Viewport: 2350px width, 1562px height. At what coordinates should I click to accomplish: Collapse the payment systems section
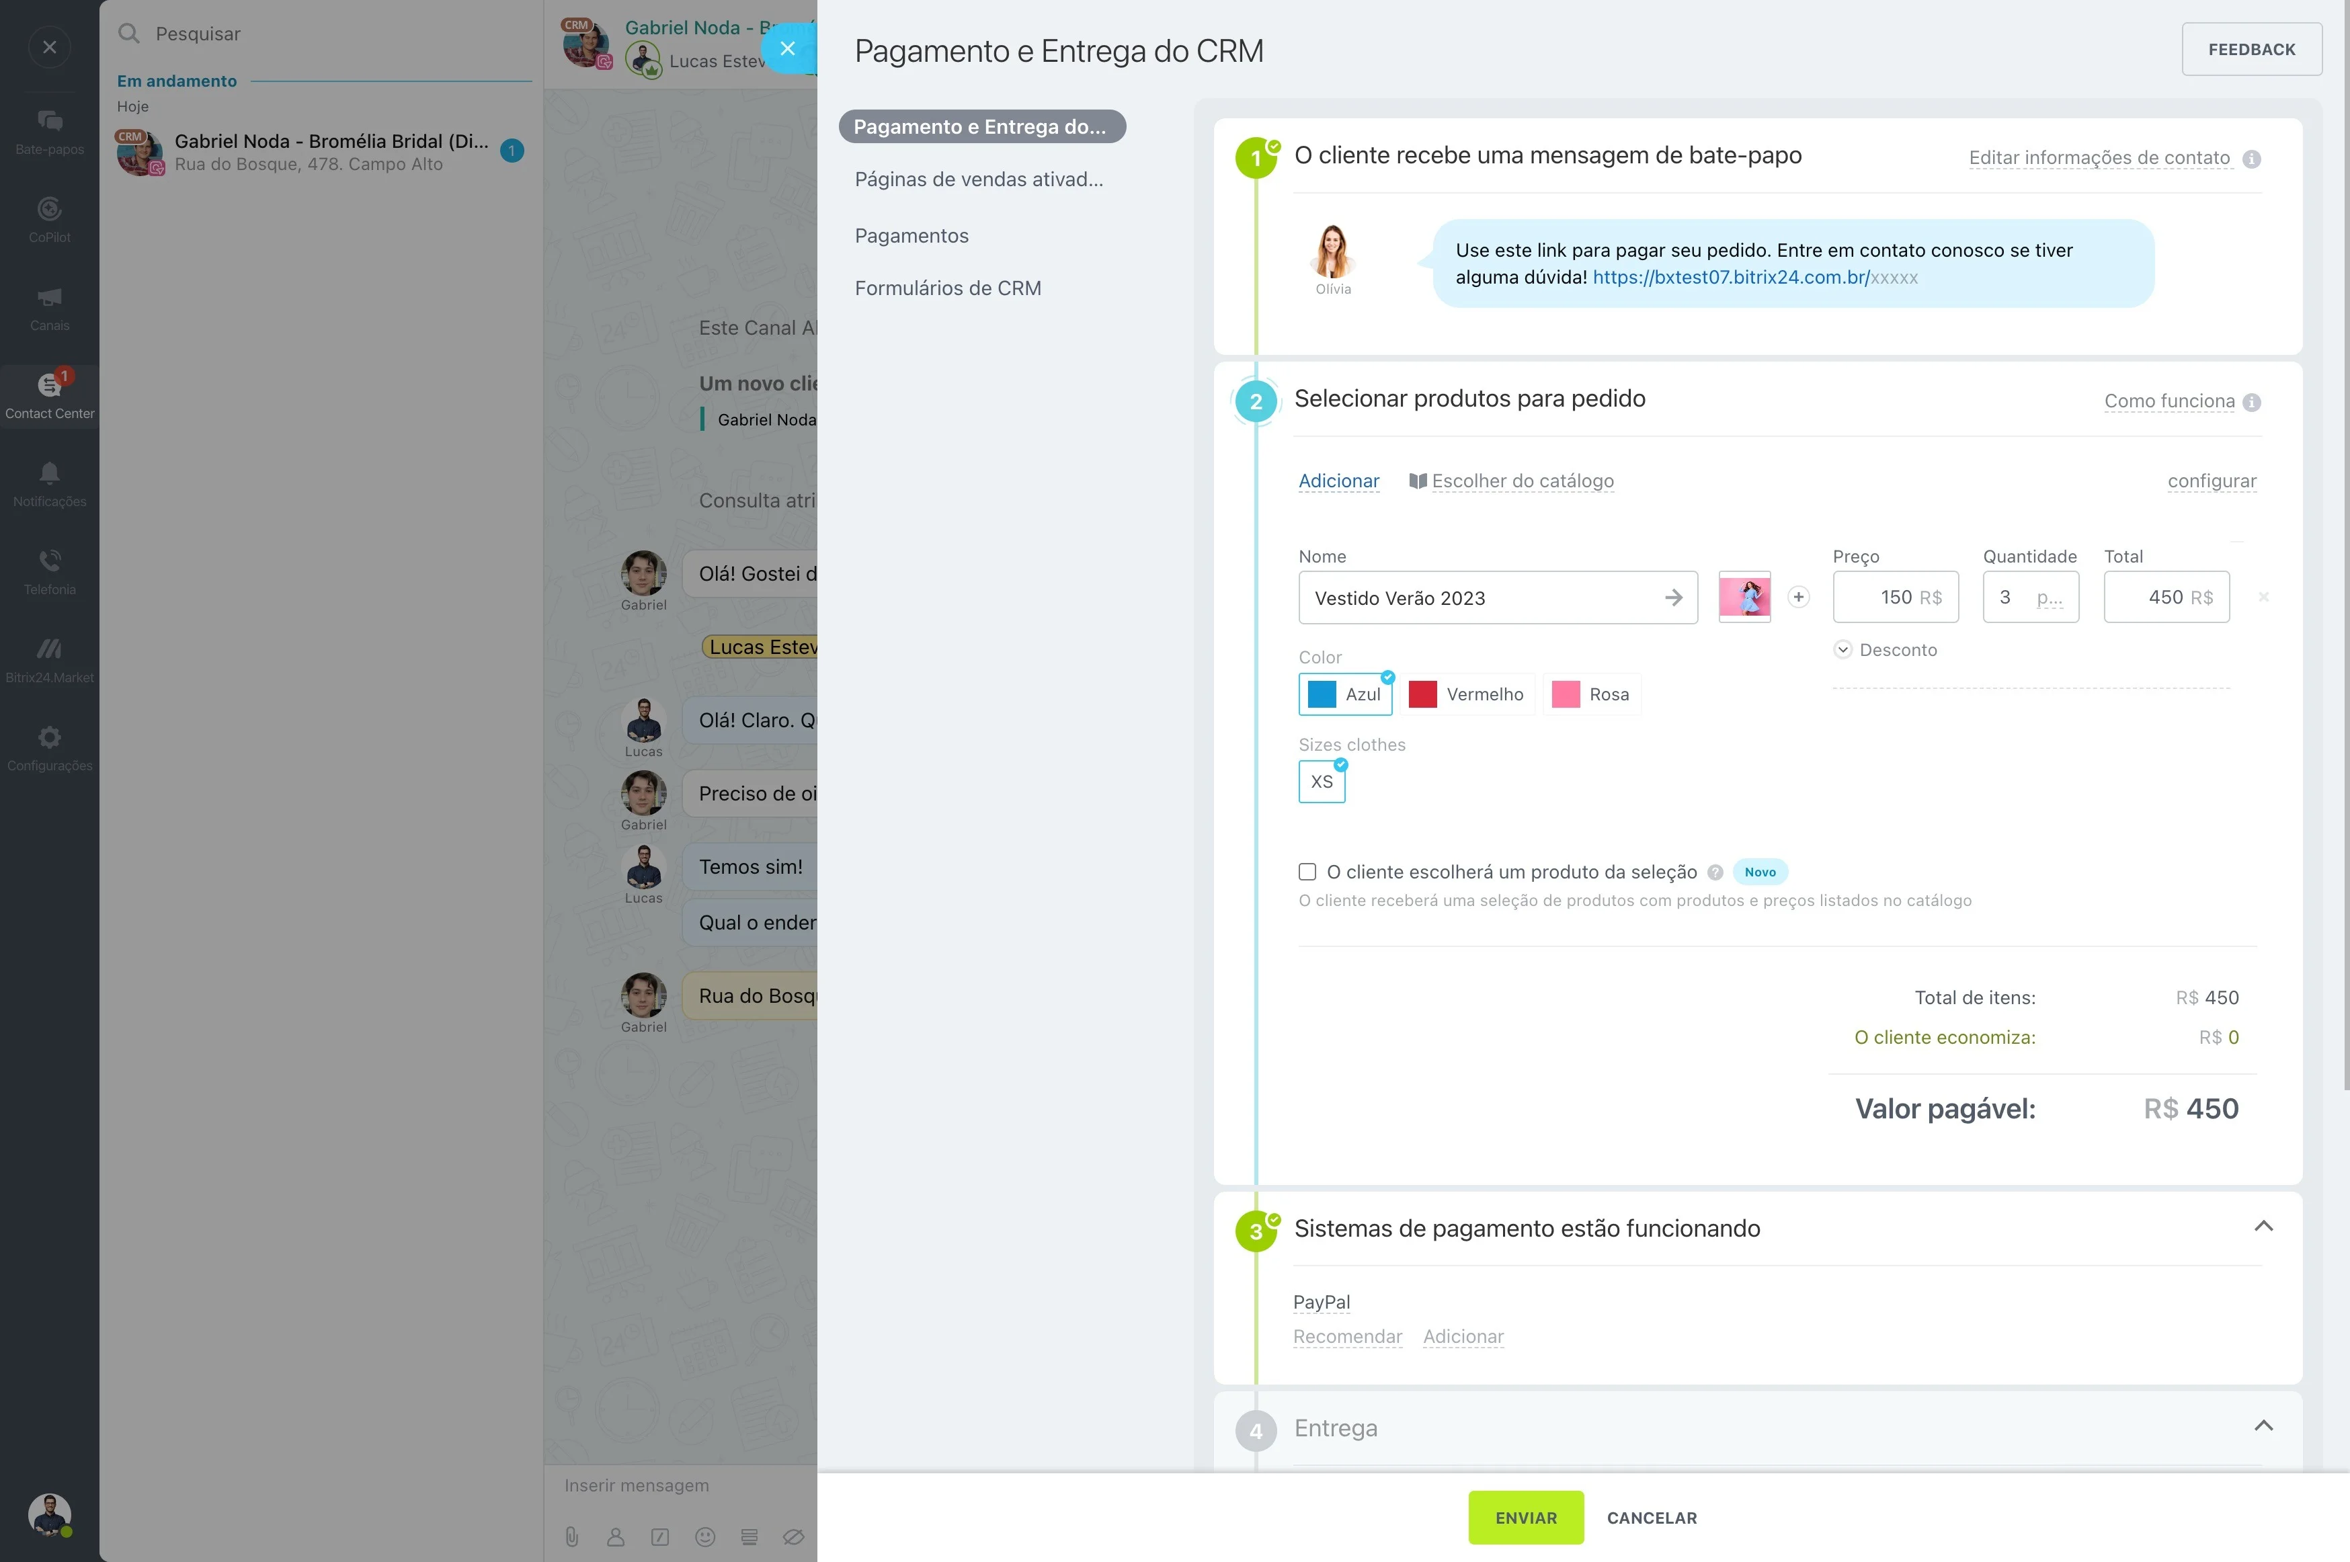coord(2263,1227)
